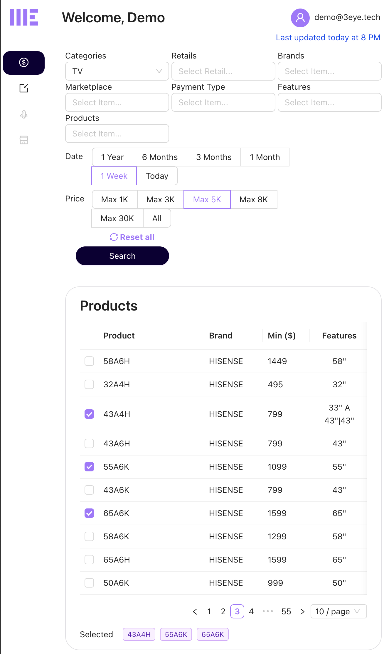Open the rocket sidebar icon
The image size is (384, 654).
coord(24,114)
